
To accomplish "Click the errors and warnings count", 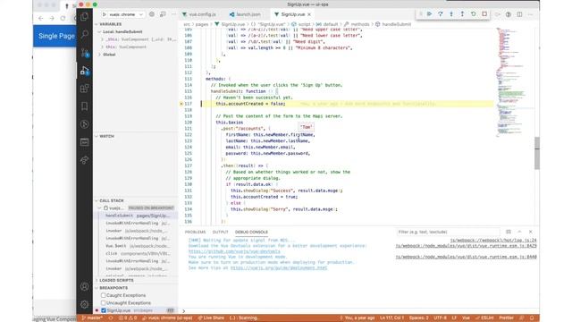I will pyautogui.click(x=128, y=318).
